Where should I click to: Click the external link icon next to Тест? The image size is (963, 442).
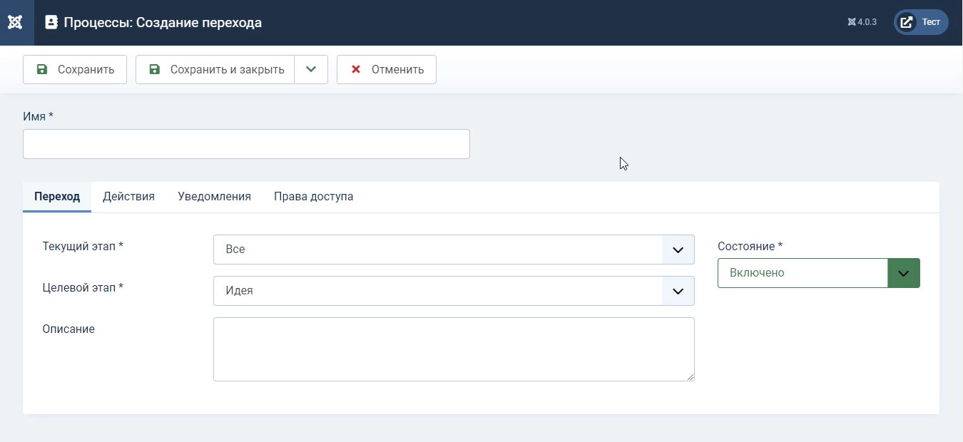tap(907, 22)
